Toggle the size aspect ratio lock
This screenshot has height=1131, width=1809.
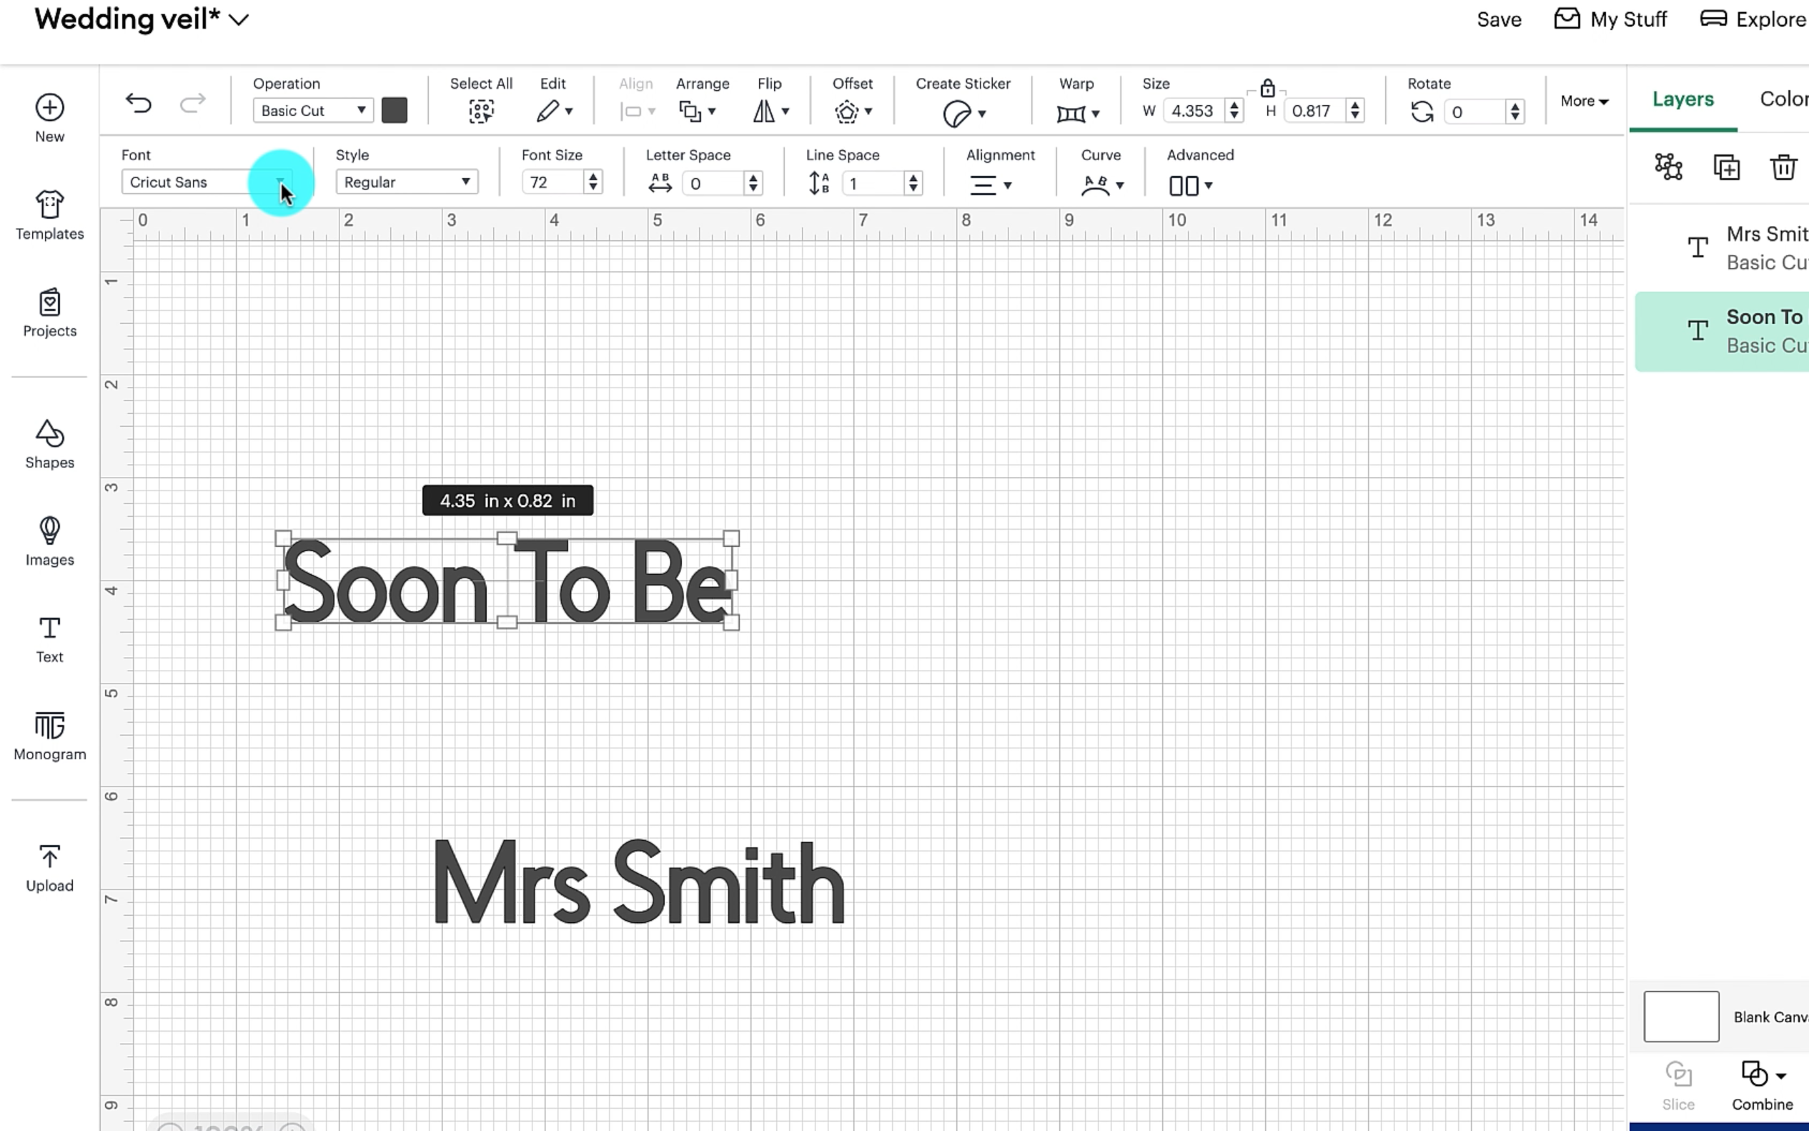1267,88
